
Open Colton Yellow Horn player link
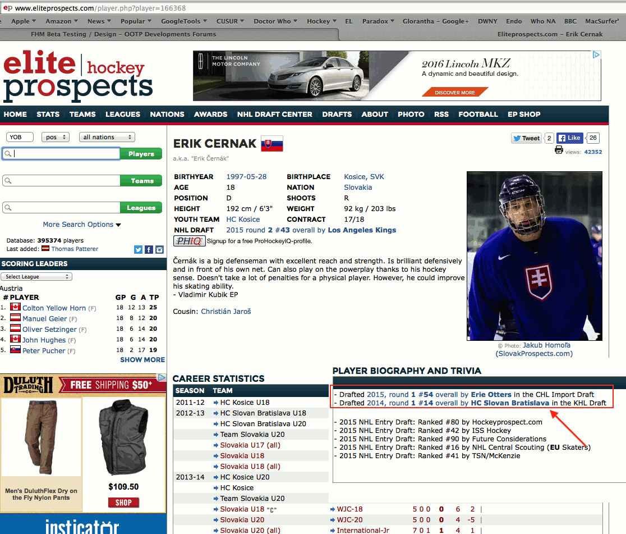(x=54, y=308)
